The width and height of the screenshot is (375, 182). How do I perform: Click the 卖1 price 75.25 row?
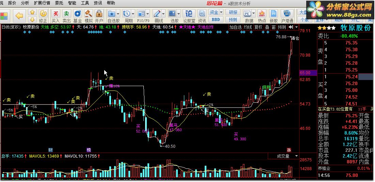345,70
